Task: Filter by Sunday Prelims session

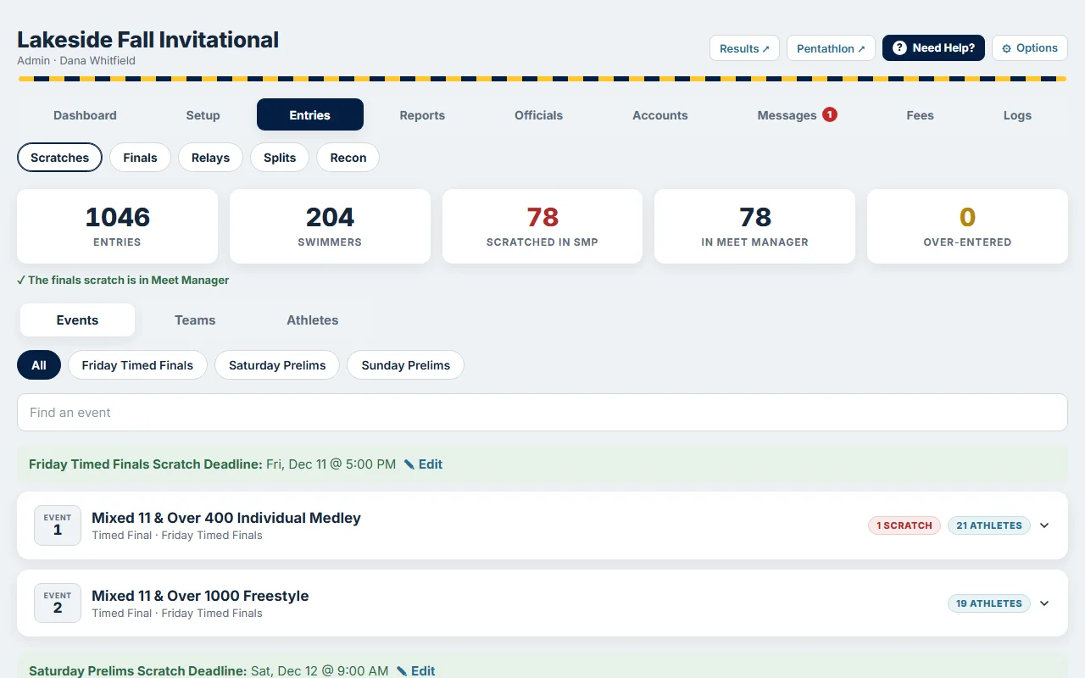Action: (405, 365)
